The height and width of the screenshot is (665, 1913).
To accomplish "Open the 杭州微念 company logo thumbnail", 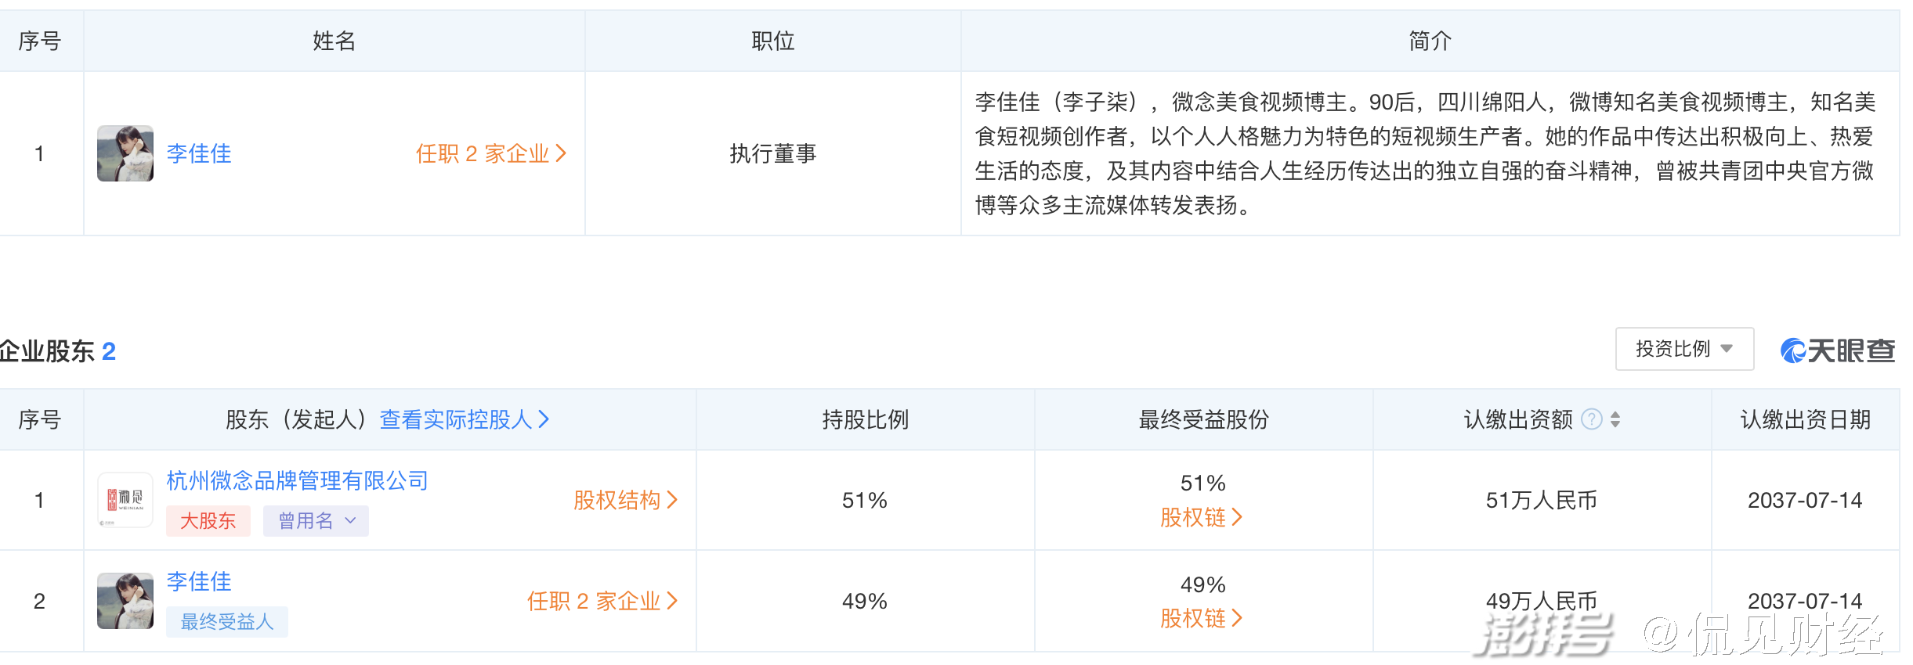I will pos(125,500).
